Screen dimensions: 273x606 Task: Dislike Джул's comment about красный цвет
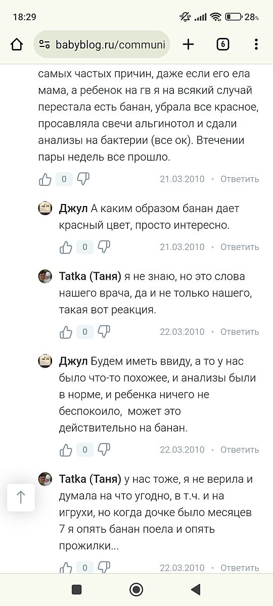pyautogui.click(x=104, y=247)
